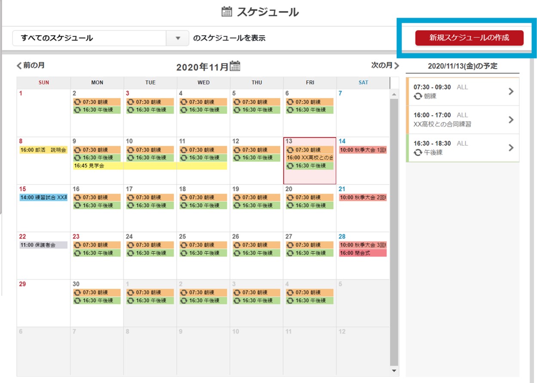Click recurring icon on 朝練 in side panel
This screenshot has width=537, height=383.
417,96
